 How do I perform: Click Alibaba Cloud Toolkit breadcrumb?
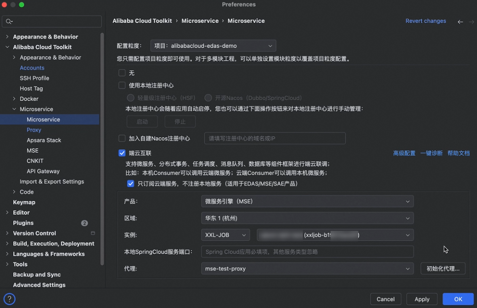tap(142, 21)
